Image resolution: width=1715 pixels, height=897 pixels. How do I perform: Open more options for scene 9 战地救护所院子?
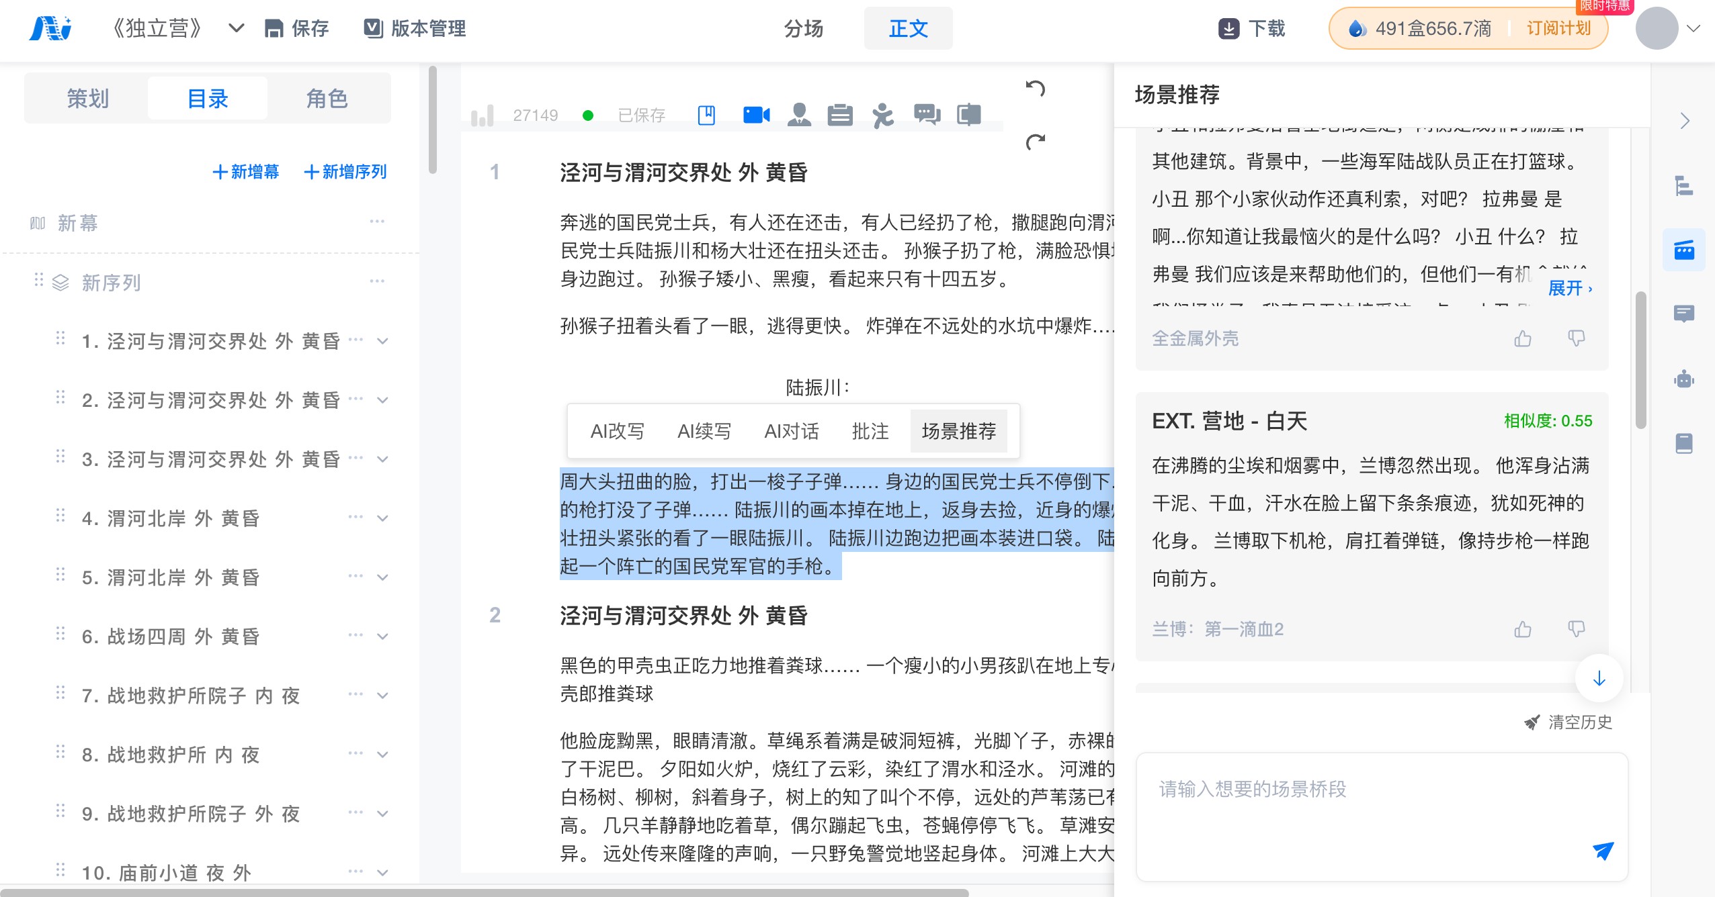tap(355, 812)
